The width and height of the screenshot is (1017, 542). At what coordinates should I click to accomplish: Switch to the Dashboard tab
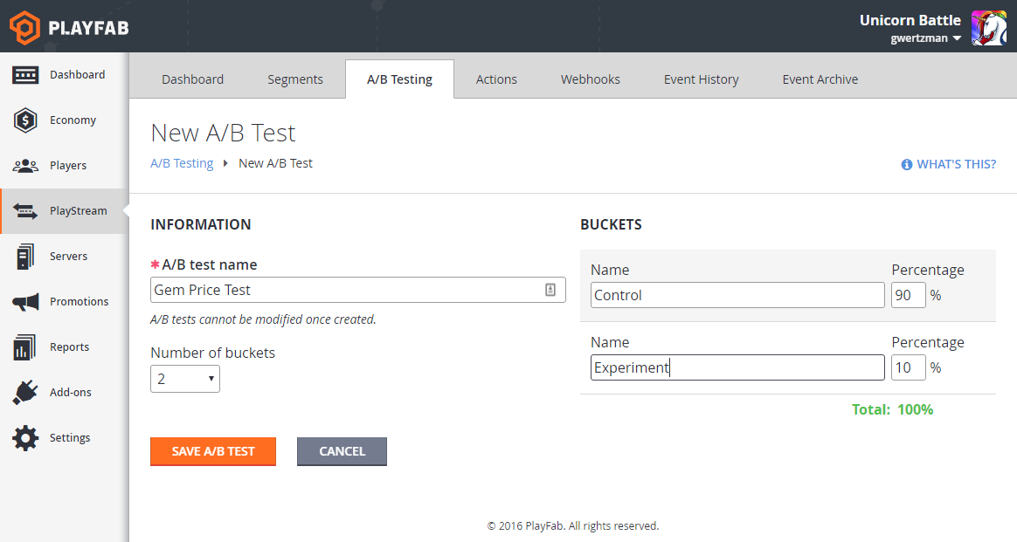pyautogui.click(x=192, y=79)
